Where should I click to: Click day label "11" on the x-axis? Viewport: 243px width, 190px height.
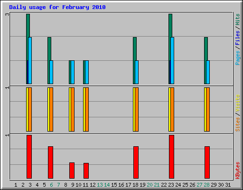(85, 185)
